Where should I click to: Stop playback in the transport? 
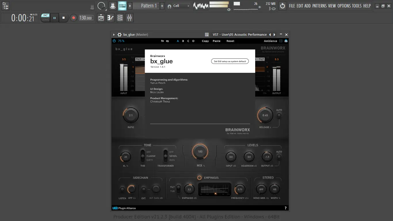click(64, 18)
